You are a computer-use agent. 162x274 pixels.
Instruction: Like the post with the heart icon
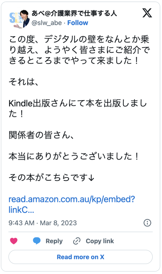click(x=14, y=241)
